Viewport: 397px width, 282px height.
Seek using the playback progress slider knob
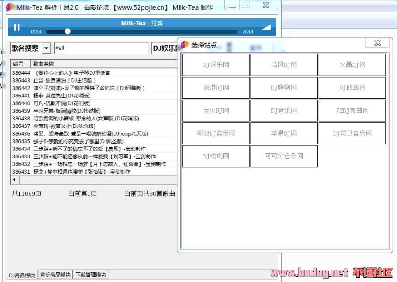tap(67, 31)
